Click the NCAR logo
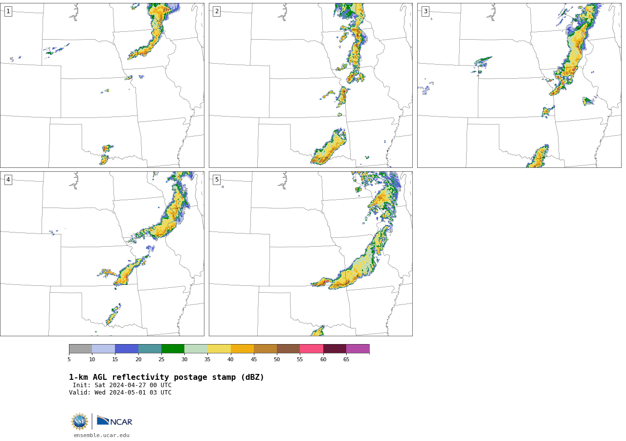The image size is (626, 441). 114,421
